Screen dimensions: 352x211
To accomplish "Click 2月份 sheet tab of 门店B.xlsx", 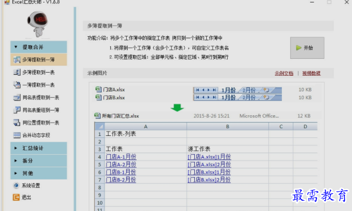I will pos(249,98).
